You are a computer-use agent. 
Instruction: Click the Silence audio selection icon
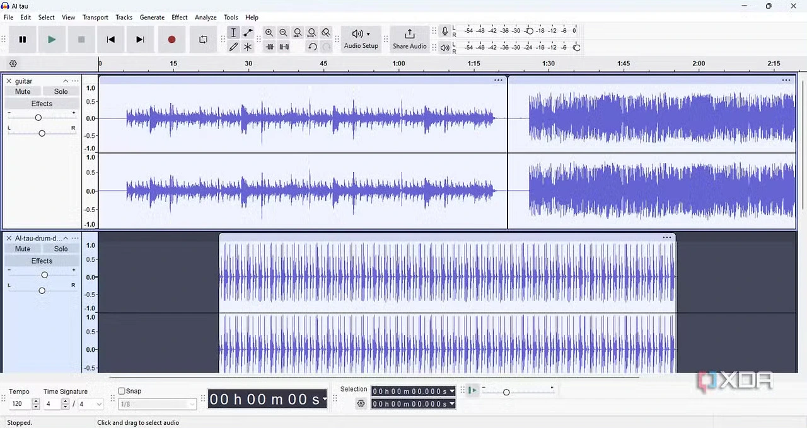284,47
